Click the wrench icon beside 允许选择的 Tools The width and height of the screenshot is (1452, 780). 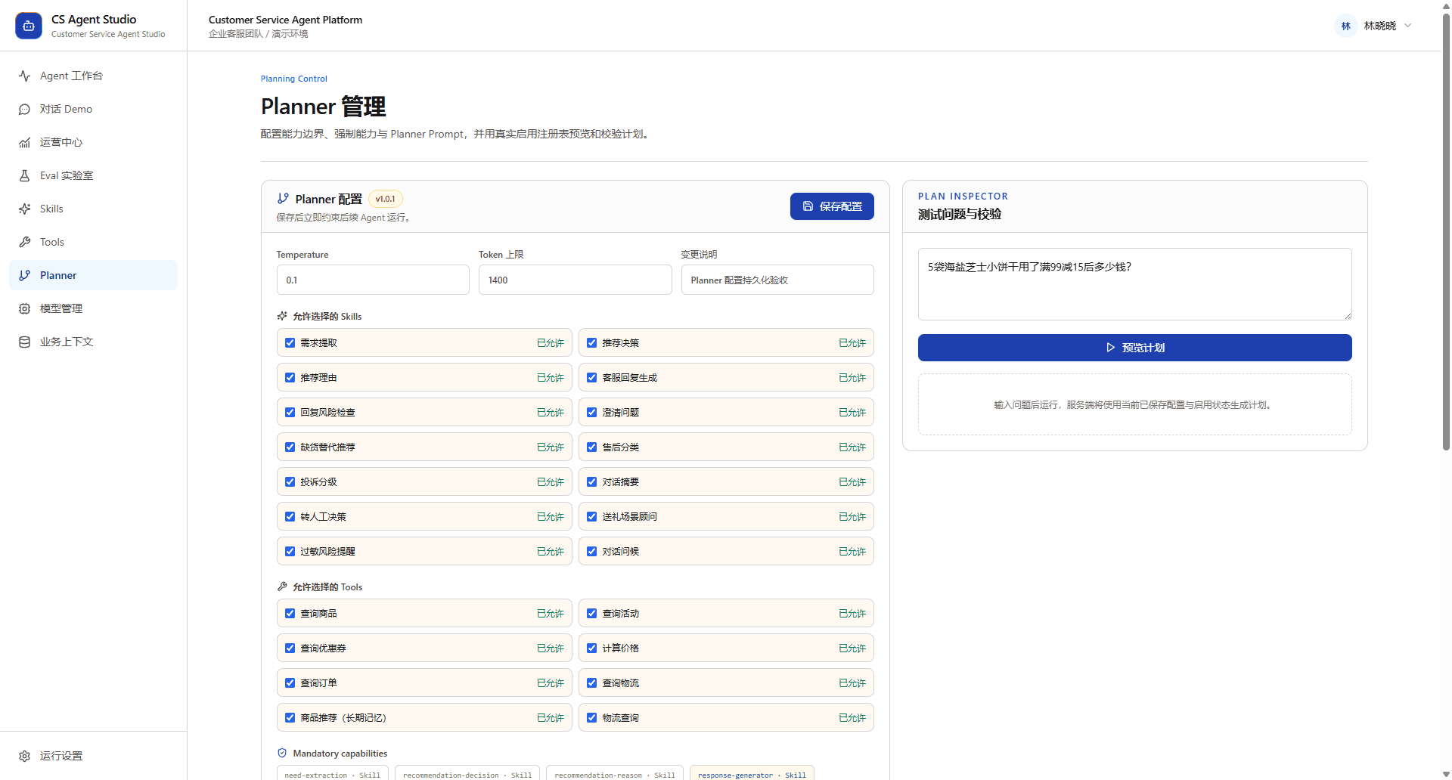pos(282,587)
